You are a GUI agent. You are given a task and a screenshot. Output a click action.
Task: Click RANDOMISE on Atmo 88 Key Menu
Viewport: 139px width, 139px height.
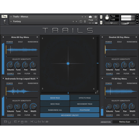[33, 42]
